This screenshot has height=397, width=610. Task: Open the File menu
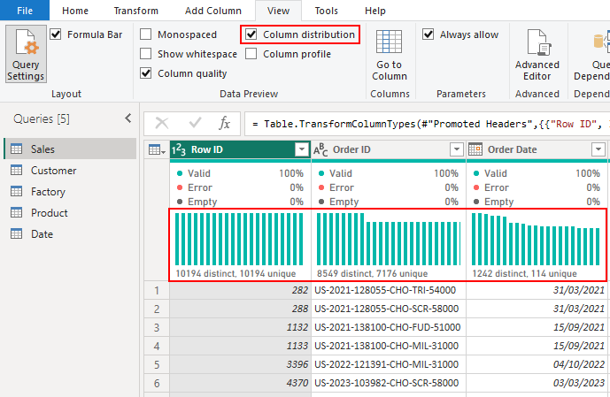[x=25, y=11]
